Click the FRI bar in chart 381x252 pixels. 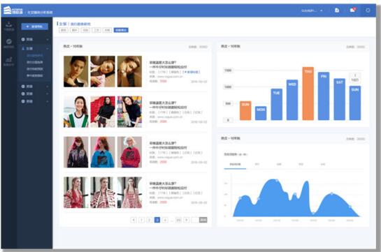pos(324,96)
